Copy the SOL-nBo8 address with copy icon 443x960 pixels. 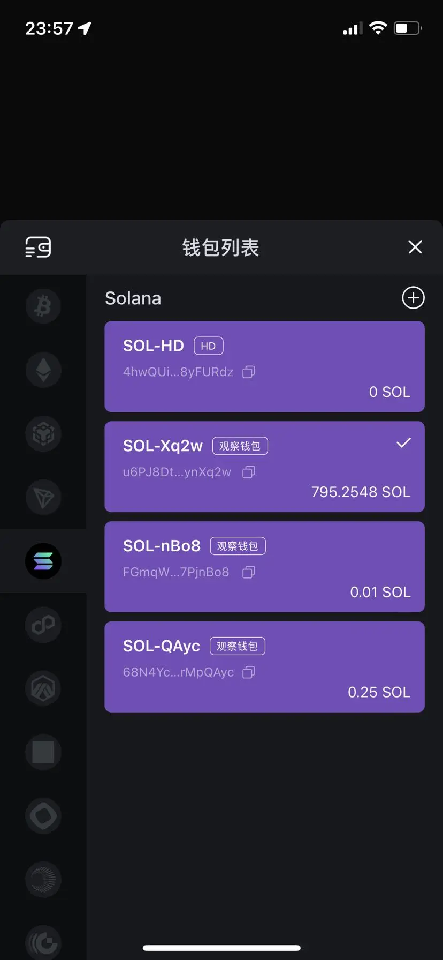coord(249,572)
